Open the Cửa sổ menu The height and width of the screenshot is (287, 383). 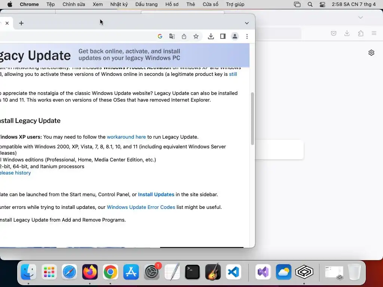pyautogui.click(x=211, y=4)
